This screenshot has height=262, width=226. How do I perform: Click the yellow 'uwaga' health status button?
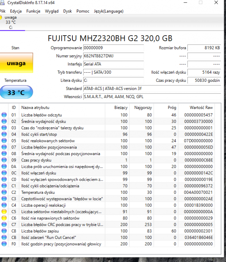point(16,64)
